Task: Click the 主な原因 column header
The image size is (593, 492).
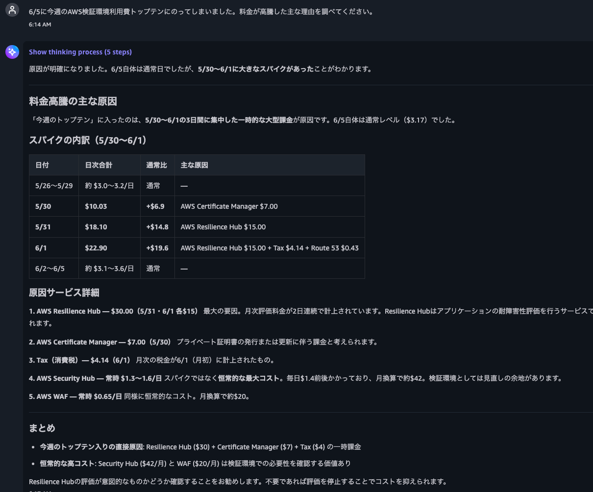Action: (x=270, y=165)
